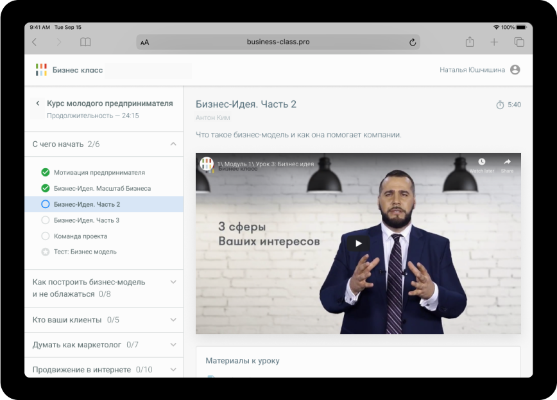Viewport: 557px width, 400px height.
Task: Click the video Share arrow icon
Action: click(x=507, y=162)
